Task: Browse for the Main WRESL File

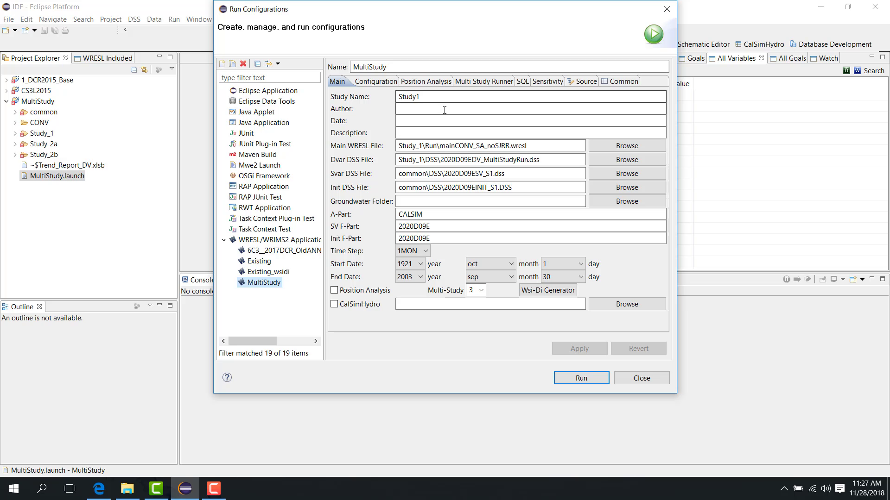Action: tap(627, 145)
